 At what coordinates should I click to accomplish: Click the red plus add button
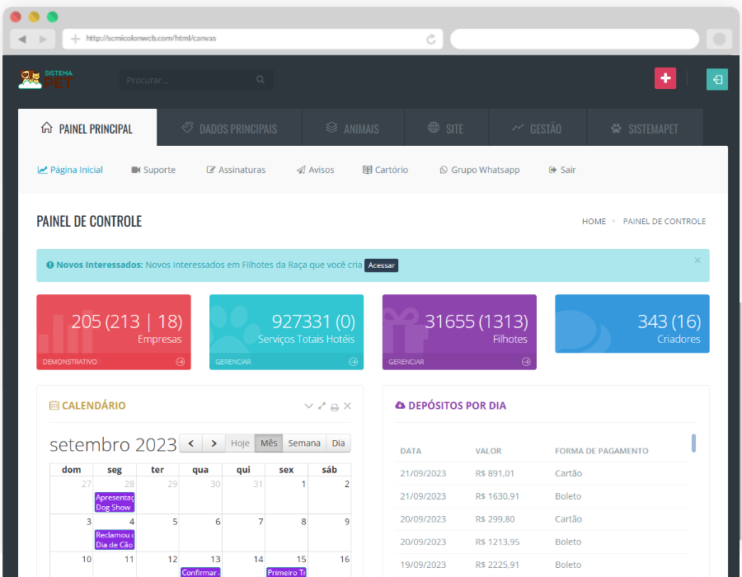(x=665, y=78)
